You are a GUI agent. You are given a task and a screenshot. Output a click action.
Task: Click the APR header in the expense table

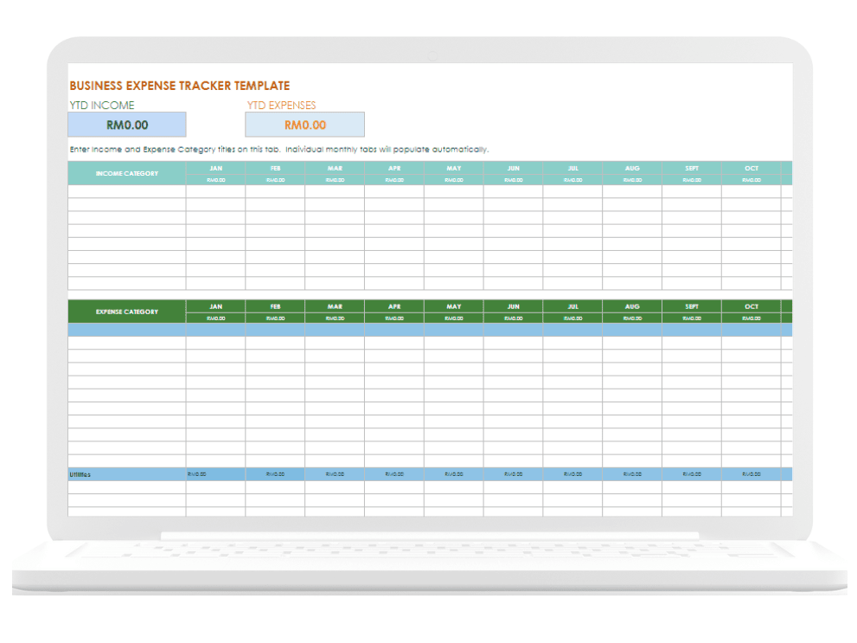click(394, 306)
